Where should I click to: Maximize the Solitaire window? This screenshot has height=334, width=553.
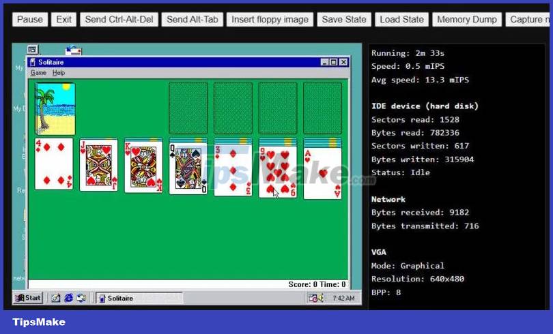pos(333,62)
